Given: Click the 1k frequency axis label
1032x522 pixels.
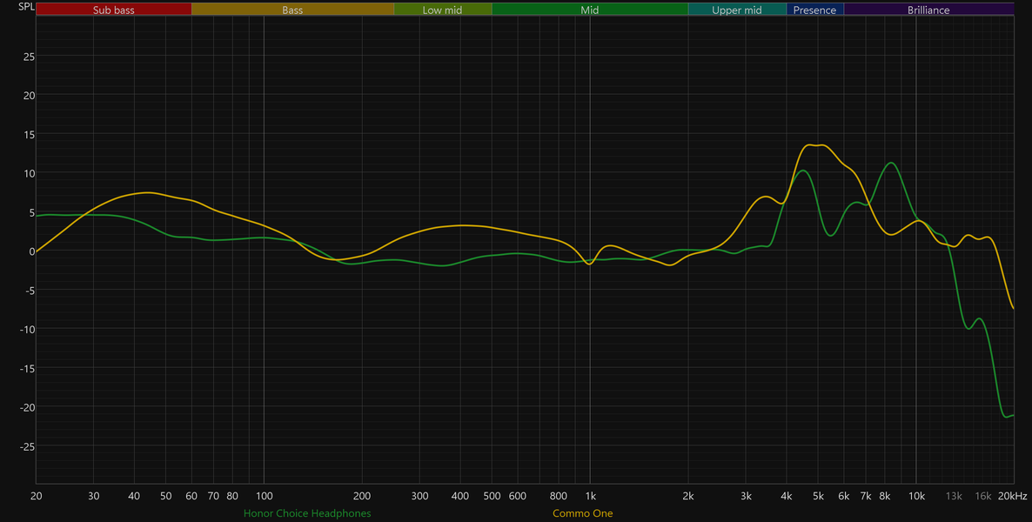Looking at the screenshot, I should (590, 496).
